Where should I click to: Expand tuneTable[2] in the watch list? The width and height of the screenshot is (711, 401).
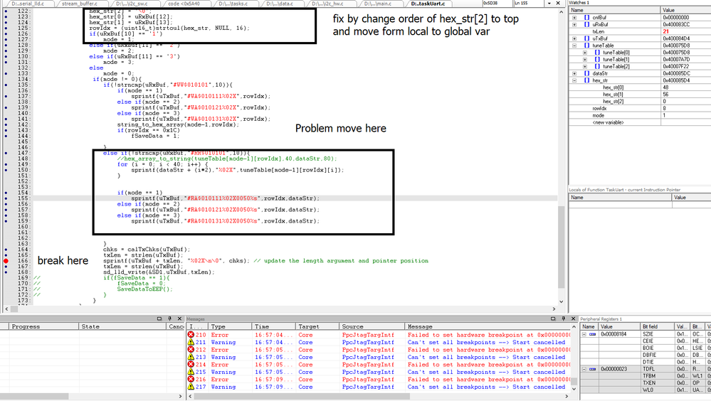click(585, 67)
